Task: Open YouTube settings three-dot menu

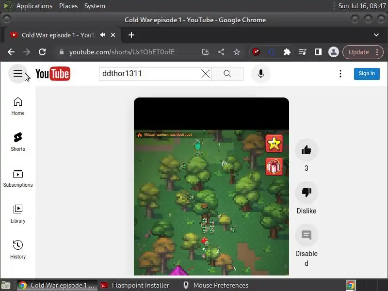Action: 340,74
